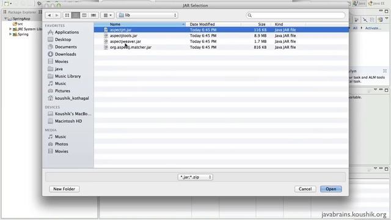Viewport: 391px width, 220px height.
Task: Click the org.aspectj.matcher.jar file icon
Action: (106, 47)
